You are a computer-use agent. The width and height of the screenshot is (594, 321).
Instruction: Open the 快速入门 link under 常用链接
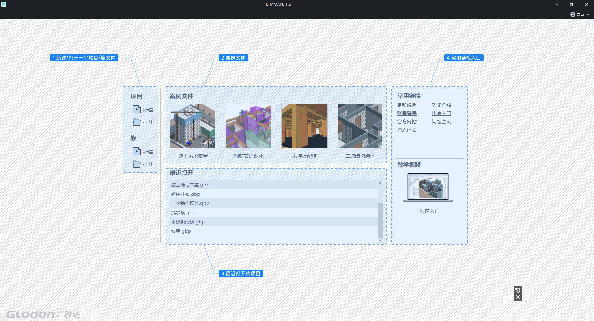click(441, 114)
